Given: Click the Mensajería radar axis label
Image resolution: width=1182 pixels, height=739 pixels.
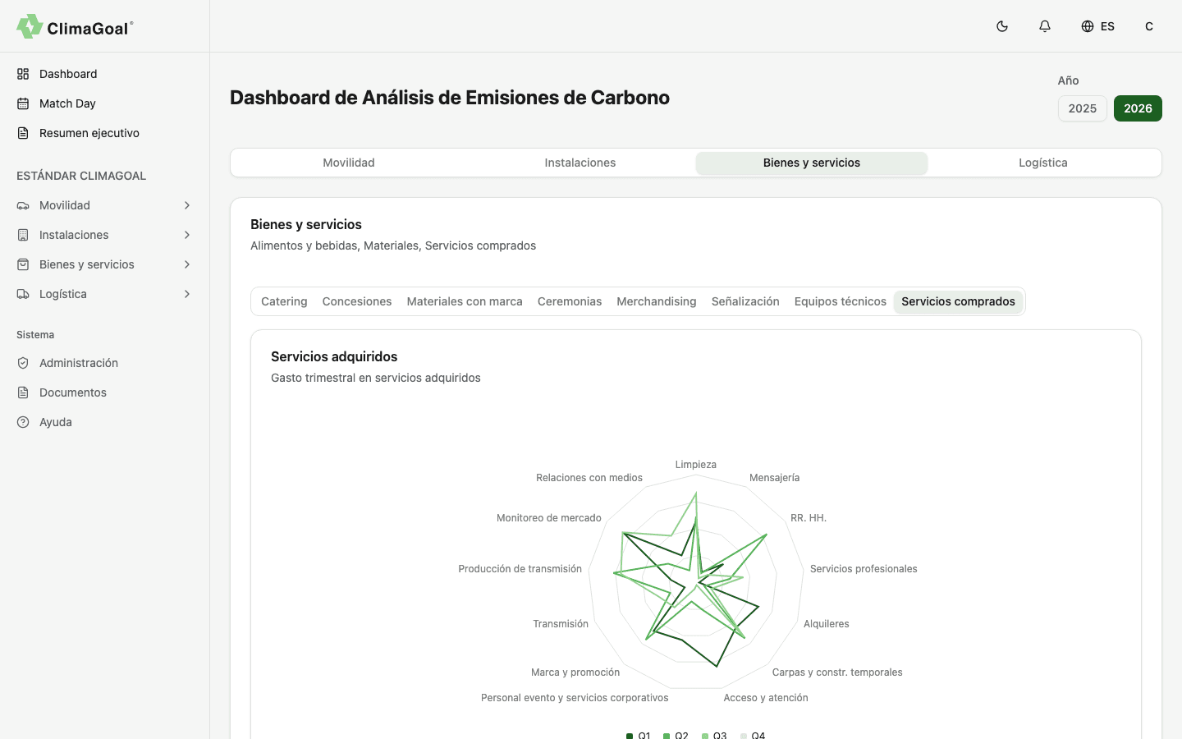Looking at the screenshot, I should (774, 478).
